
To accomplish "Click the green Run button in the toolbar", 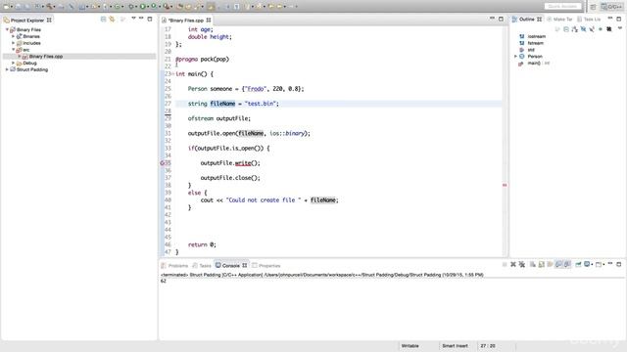I will pos(142,7).
